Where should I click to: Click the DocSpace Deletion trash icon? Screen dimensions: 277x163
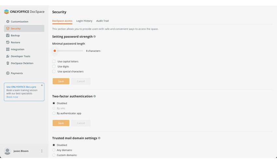pyautogui.click(x=8, y=63)
